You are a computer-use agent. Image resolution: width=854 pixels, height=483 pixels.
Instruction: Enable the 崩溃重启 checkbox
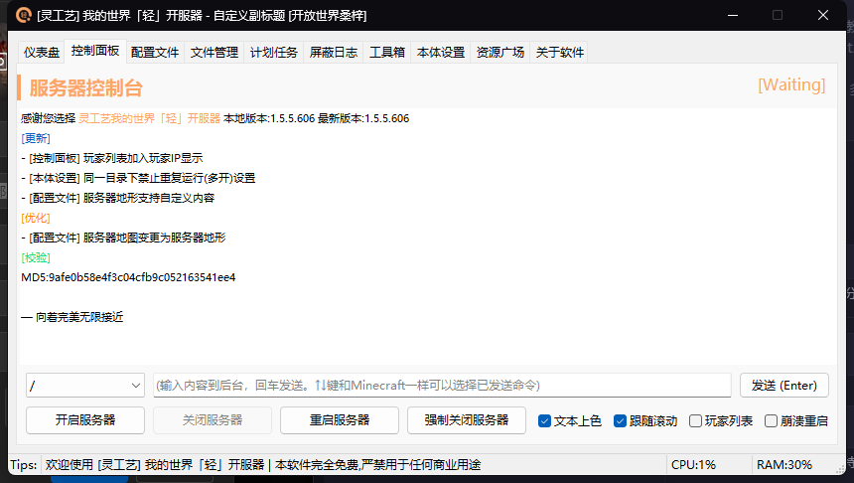click(x=772, y=421)
